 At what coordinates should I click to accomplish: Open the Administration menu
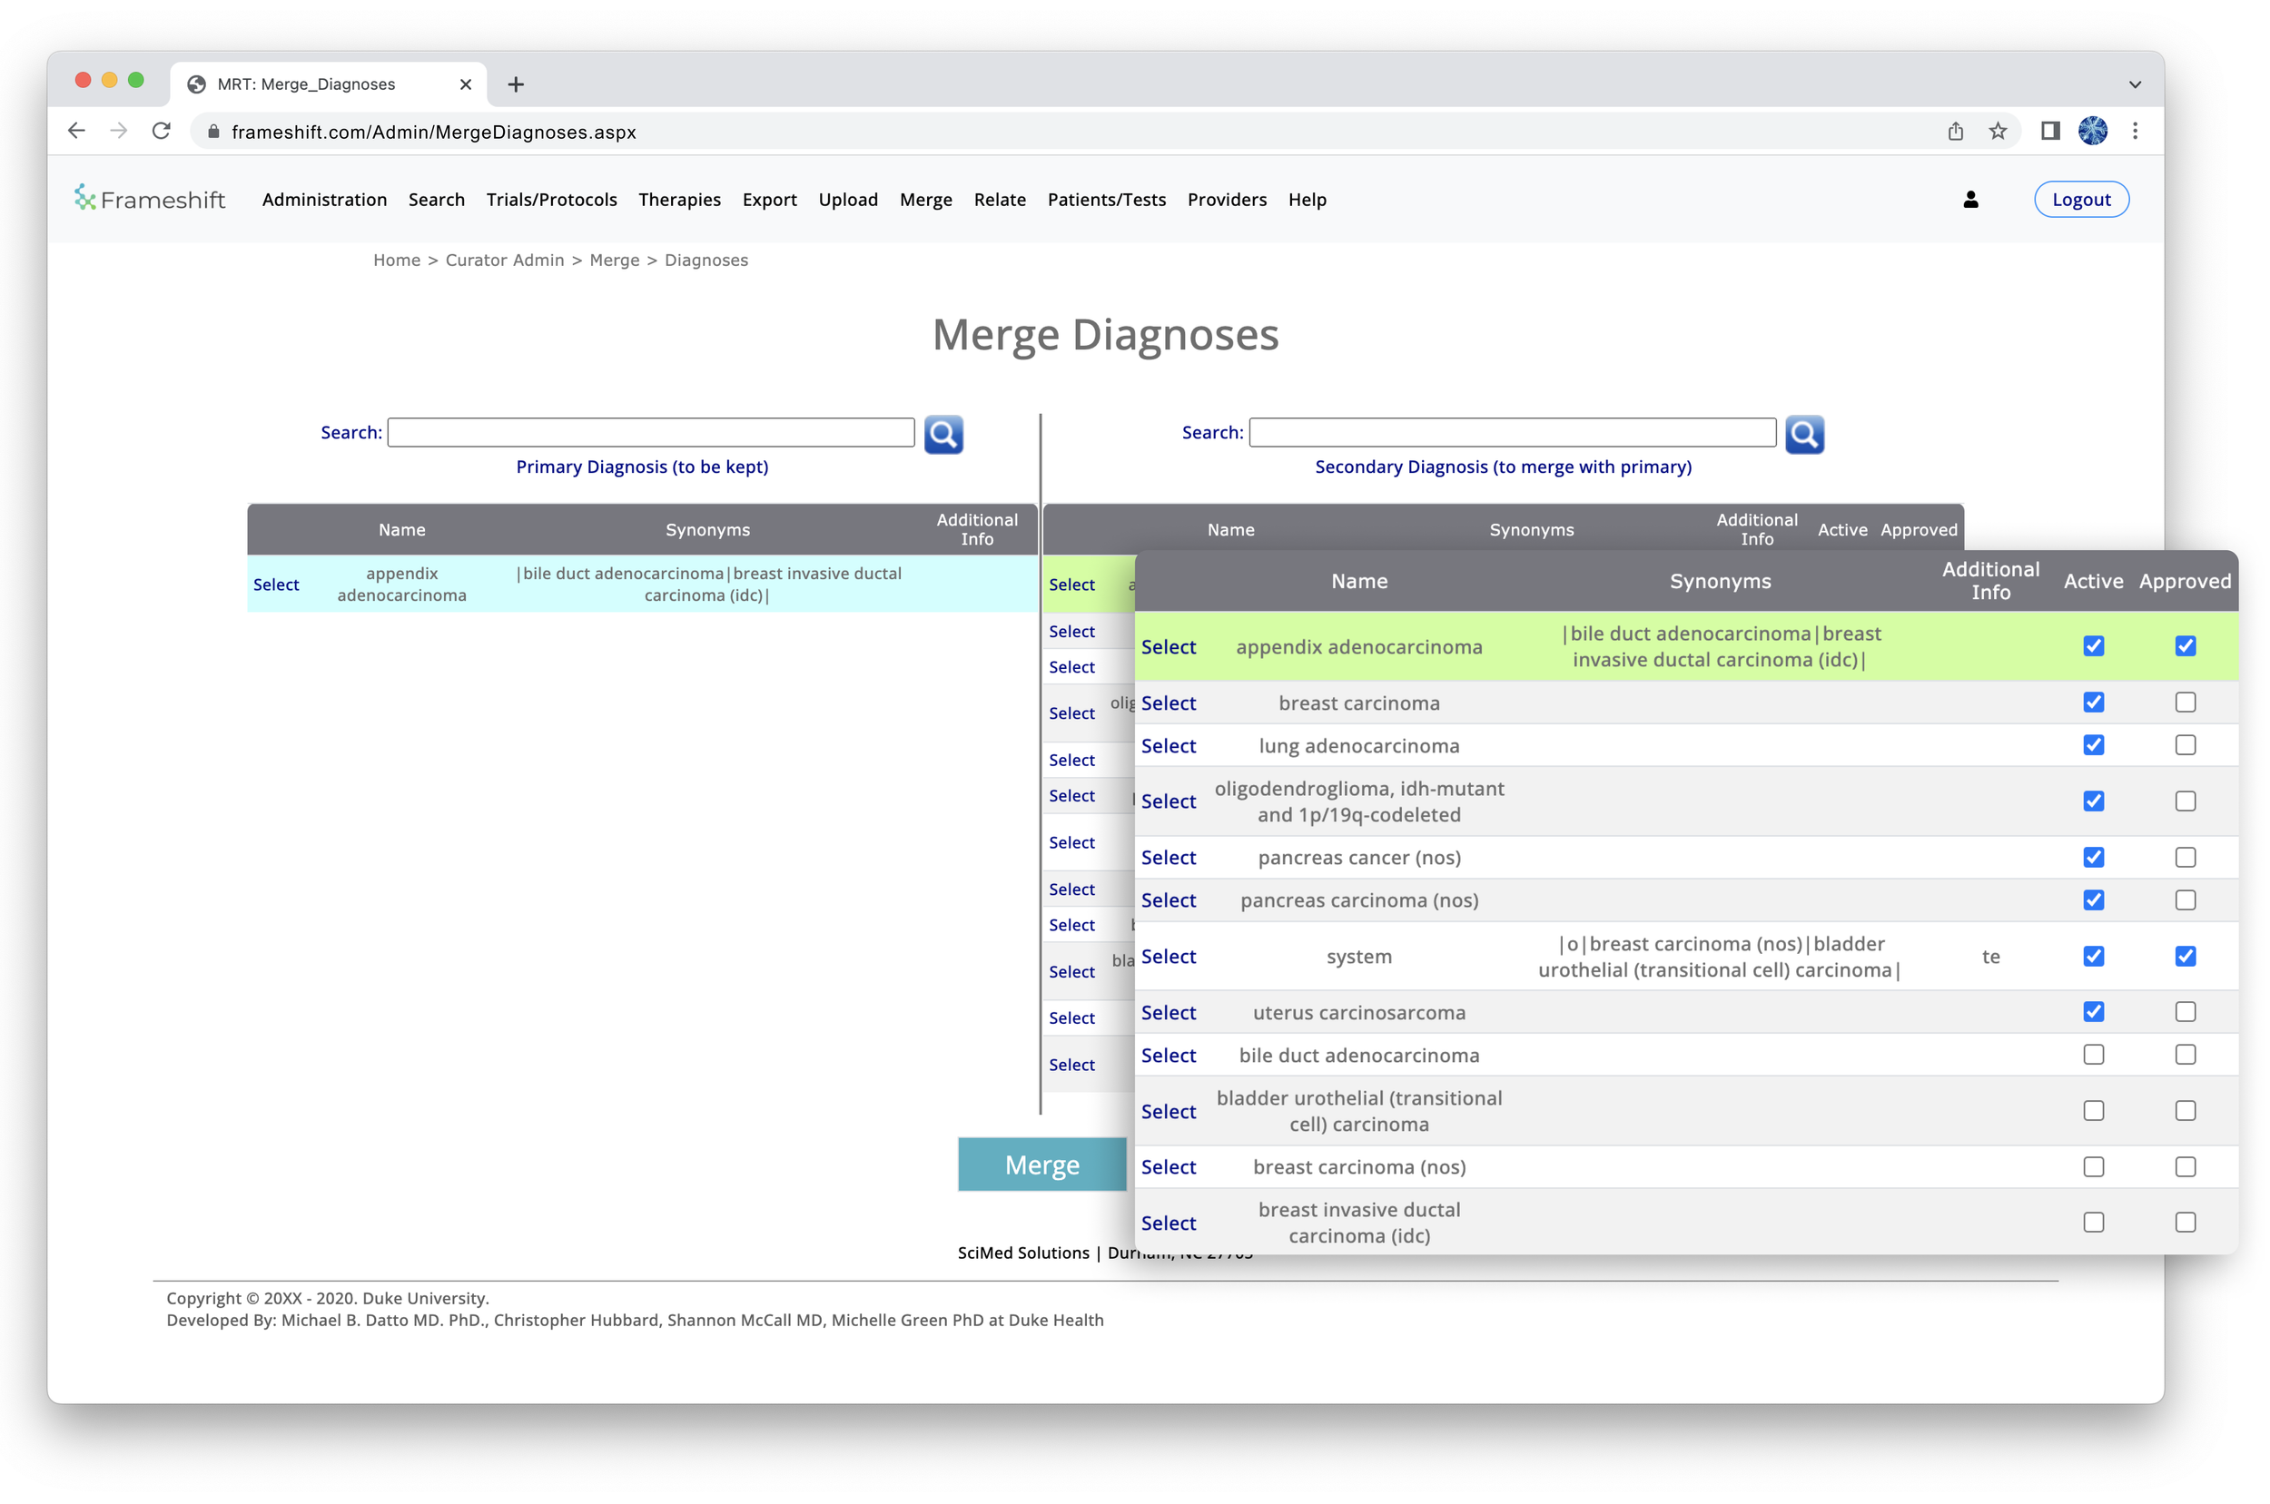pyautogui.click(x=324, y=200)
